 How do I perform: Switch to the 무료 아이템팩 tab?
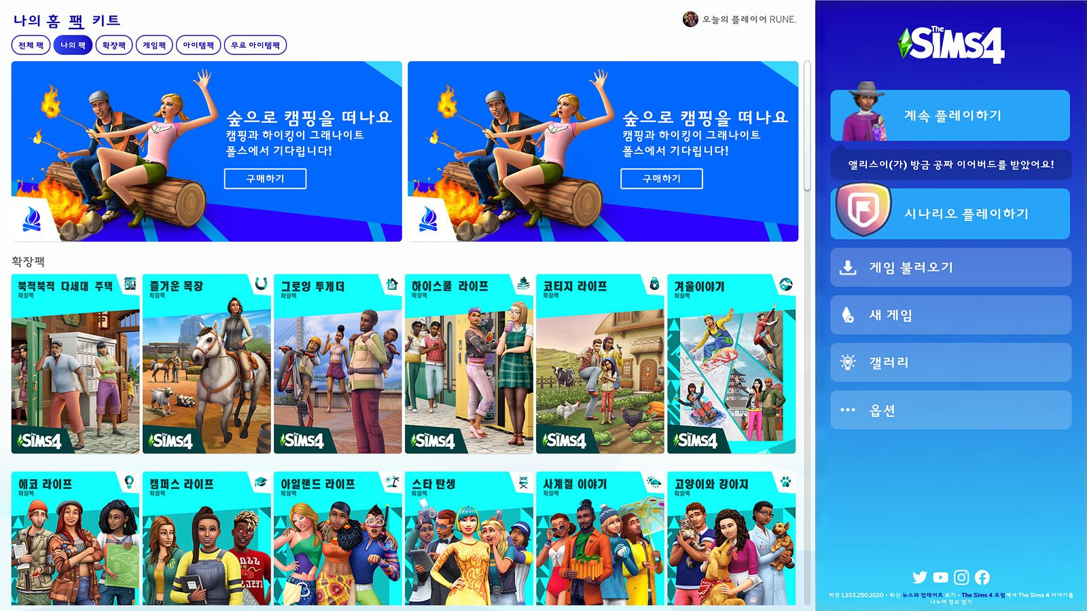click(255, 45)
